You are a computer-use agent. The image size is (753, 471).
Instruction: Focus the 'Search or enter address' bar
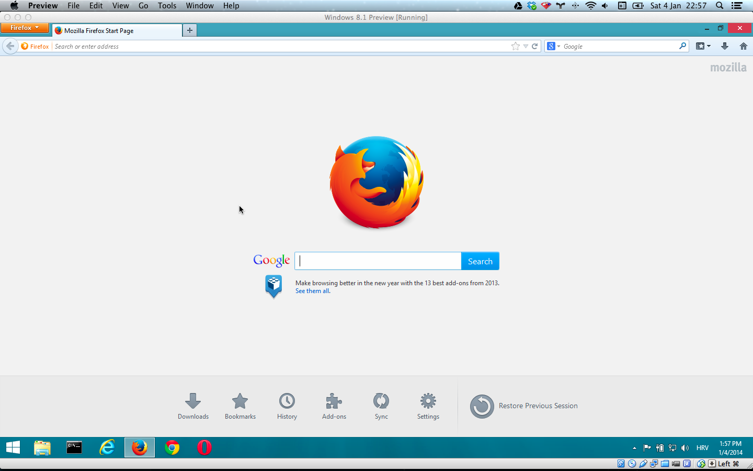pyautogui.click(x=281, y=46)
